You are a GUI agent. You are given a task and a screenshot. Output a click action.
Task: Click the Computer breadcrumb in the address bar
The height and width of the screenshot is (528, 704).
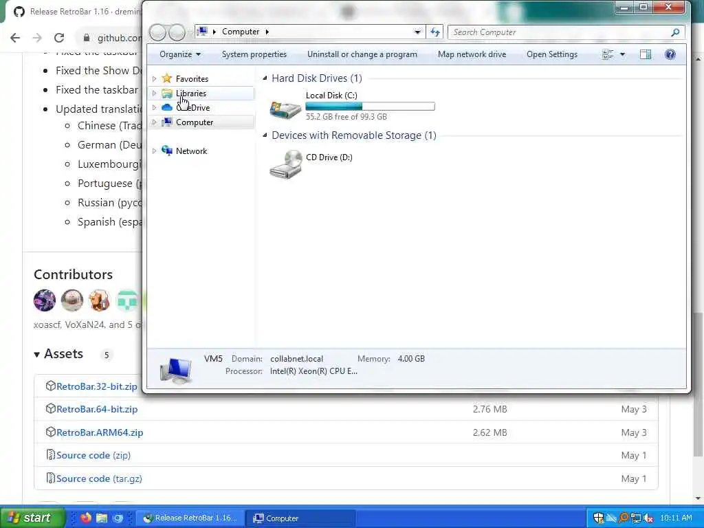pos(241,32)
